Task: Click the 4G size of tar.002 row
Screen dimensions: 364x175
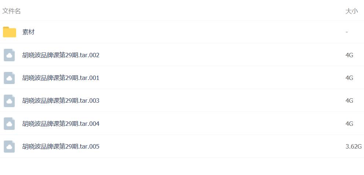Action: pyautogui.click(x=349, y=55)
